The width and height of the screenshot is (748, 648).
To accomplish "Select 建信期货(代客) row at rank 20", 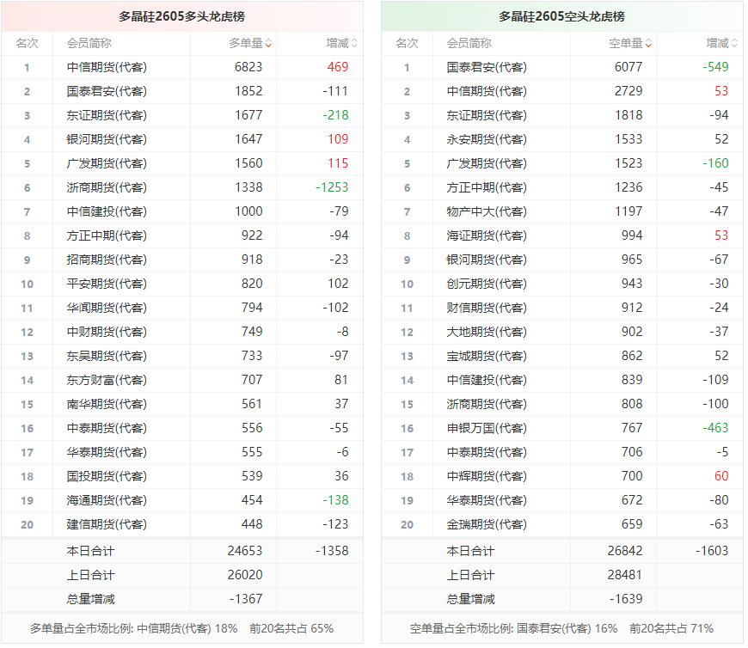I will (106, 524).
